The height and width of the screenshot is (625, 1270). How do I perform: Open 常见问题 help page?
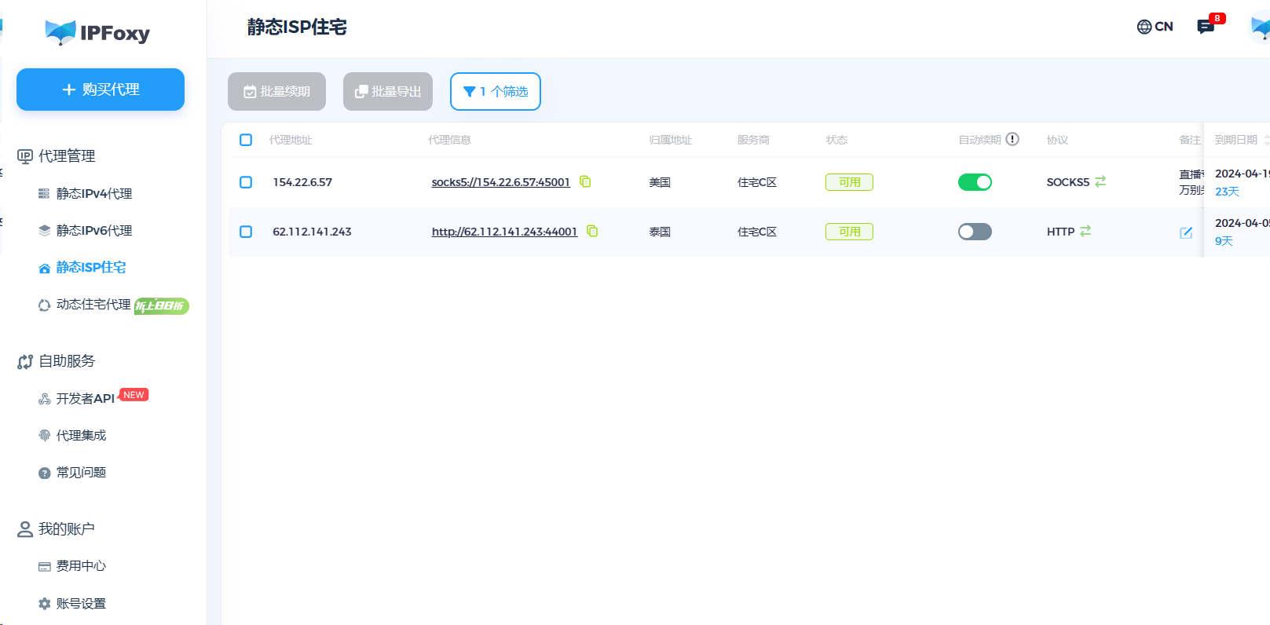coord(81,472)
